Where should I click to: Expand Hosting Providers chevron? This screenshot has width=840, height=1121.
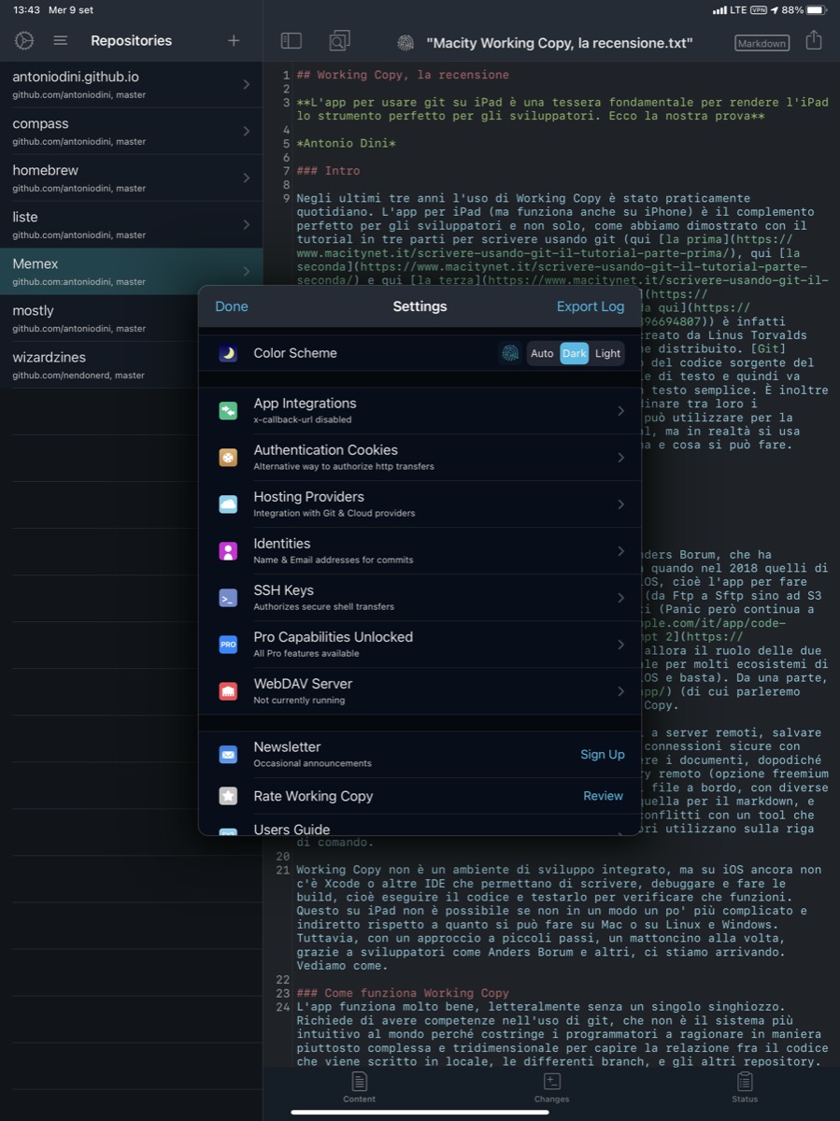click(x=620, y=504)
